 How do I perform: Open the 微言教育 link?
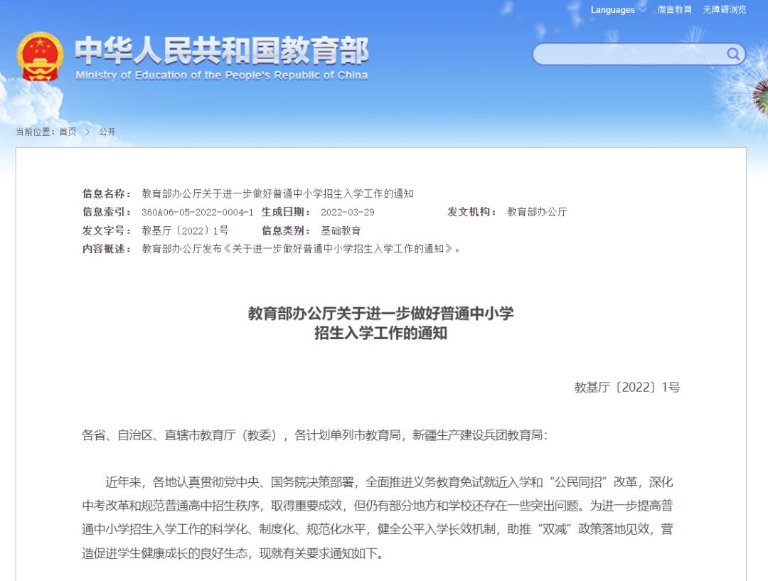coord(674,10)
